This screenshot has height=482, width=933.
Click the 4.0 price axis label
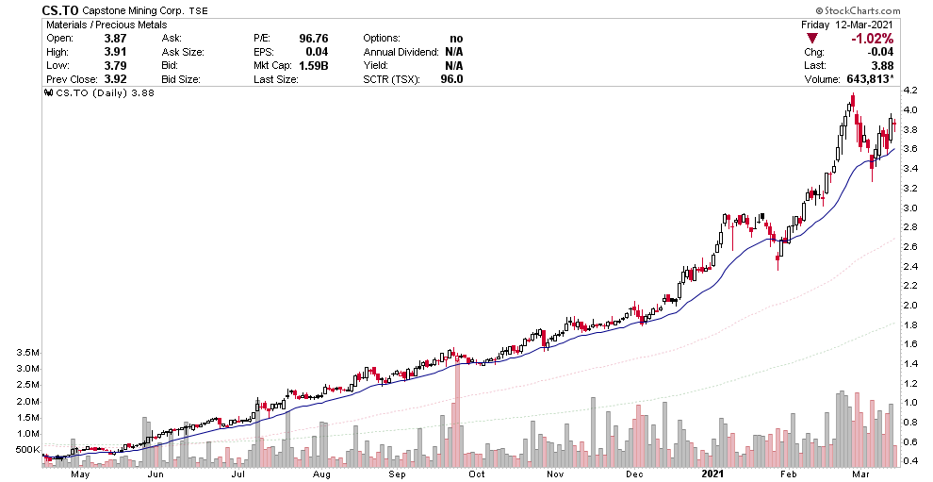tap(909, 110)
